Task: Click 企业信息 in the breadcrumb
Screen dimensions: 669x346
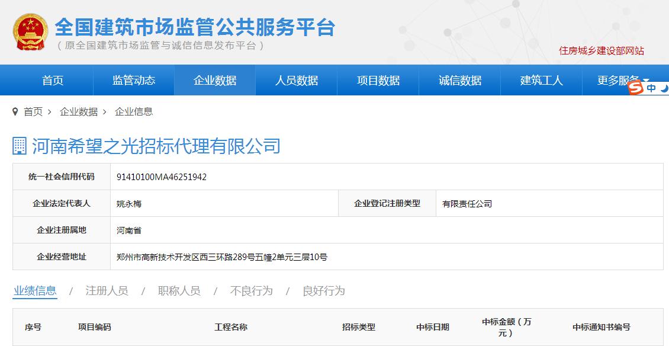Action: click(x=134, y=112)
